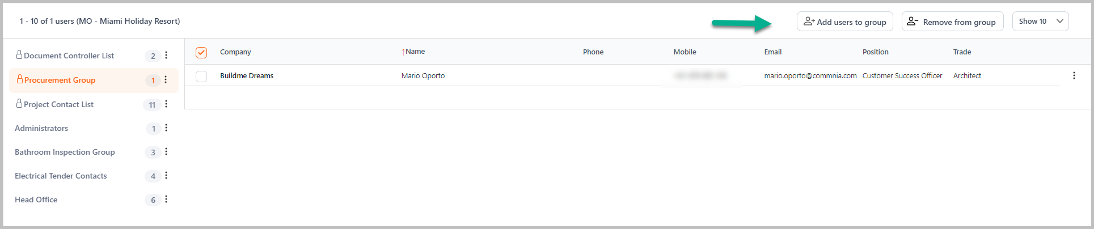Click the mario.oporto@commnia.com email cell
Image resolution: width=1094 pixels, height=229 pixels.
(x=810, y=76)
